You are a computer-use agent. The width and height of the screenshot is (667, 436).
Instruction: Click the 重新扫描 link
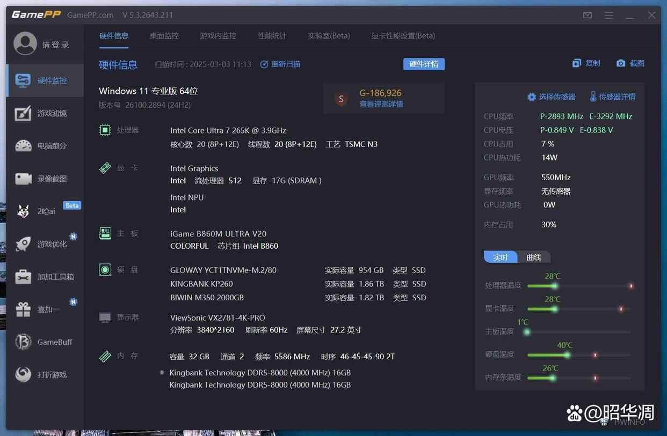(x=286, y=64)
